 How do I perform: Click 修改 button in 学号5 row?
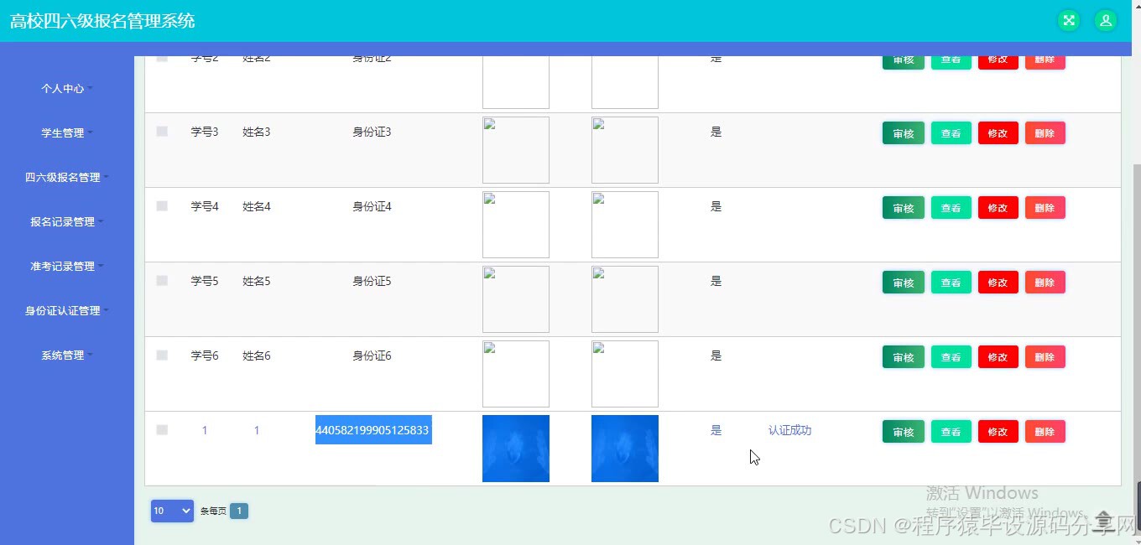click(x=998, y=283)
